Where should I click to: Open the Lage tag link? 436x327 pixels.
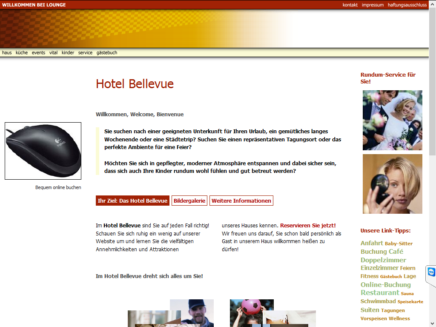point(410,276)
